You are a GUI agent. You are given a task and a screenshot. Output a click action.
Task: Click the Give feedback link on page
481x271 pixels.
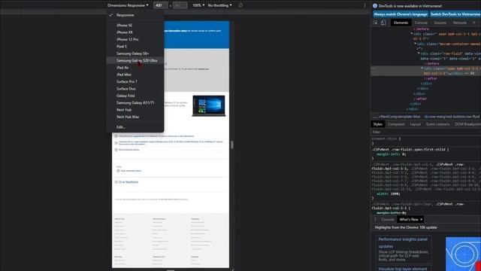point(129,182)
